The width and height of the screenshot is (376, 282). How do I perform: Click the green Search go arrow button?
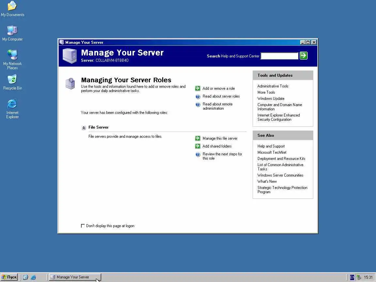point(304,55)
